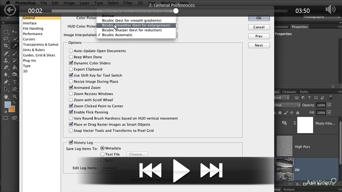The height and width of the screenshot is (192, 342).
Task: Click the video back arrow button
Action: (10, 10)
